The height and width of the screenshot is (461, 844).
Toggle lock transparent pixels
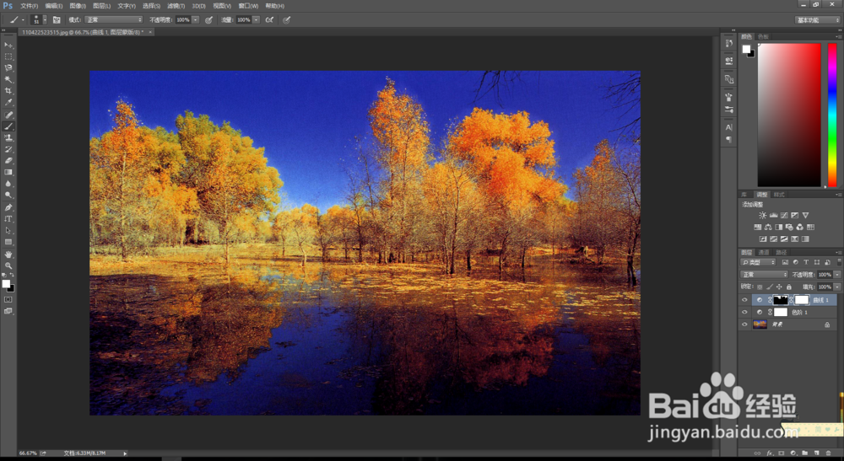[x=760, y=287]
